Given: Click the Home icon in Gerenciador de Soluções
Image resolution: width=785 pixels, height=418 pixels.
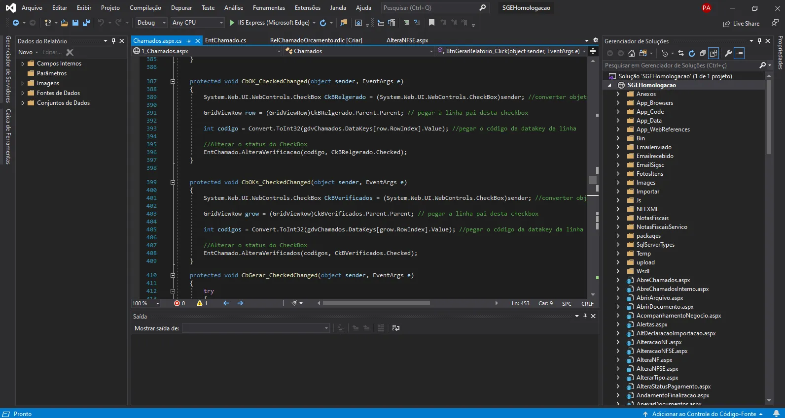Looking at the screenshot, I should tap(631, 53).
